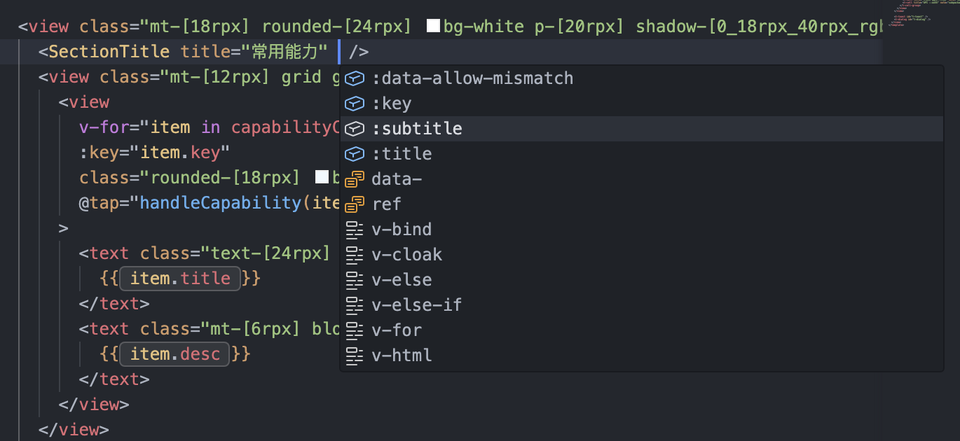Click the cube icon next to :key suggestion
Image resolution: width=960 pixels, height=441 pixels.
pyautogui.click(x=355, y=104)
